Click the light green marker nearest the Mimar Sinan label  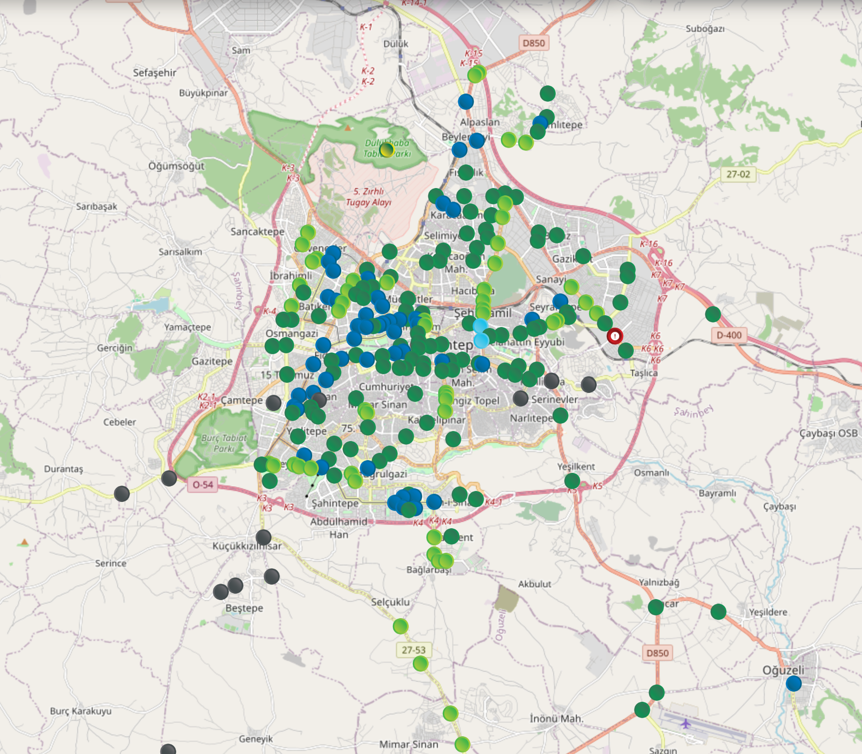tap(462, 744)
